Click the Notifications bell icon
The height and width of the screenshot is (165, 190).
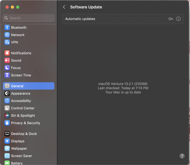tap(7, 53)
